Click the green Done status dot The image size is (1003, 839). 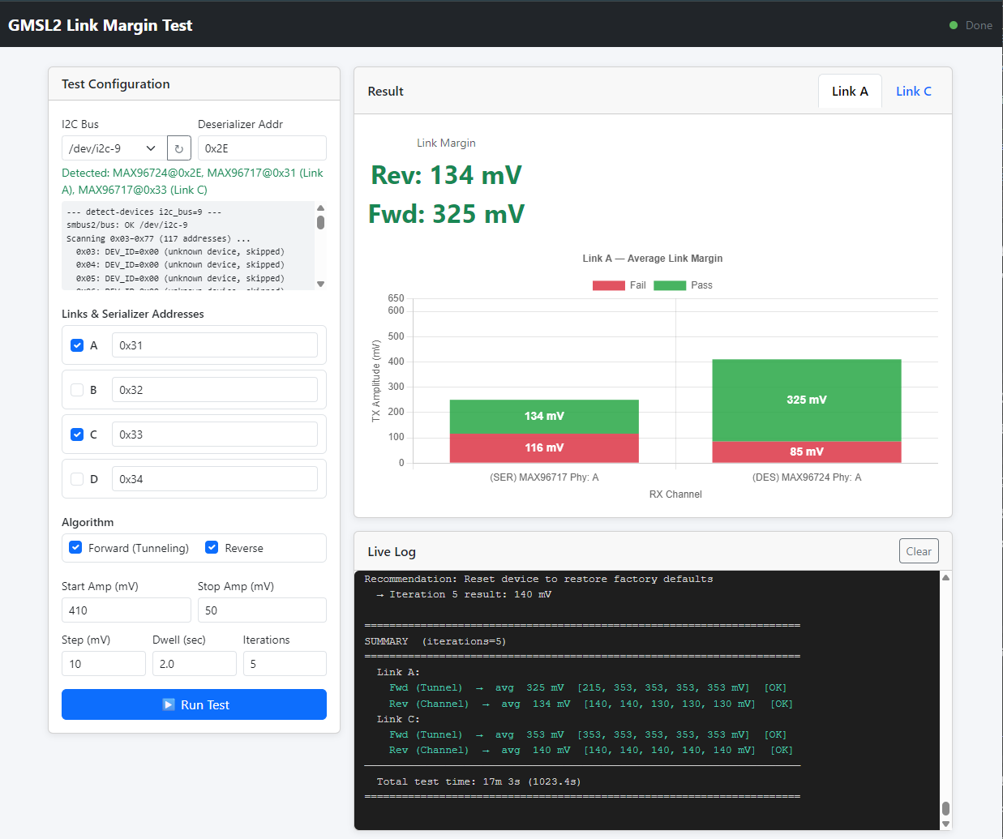pos(954,25)
